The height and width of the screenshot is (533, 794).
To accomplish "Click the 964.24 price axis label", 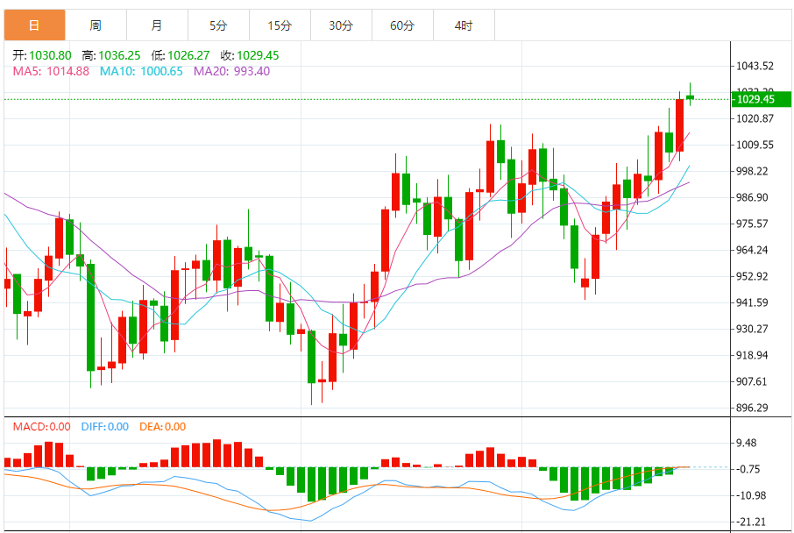I will click(x=751, y=250).
